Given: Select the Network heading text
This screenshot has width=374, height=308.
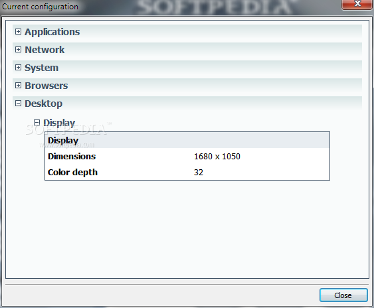Looking at the screenshot, I should 45,50.
